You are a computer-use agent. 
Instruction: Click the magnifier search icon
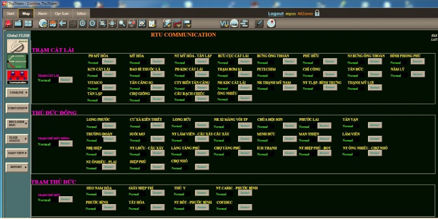(x=122, y=23)
